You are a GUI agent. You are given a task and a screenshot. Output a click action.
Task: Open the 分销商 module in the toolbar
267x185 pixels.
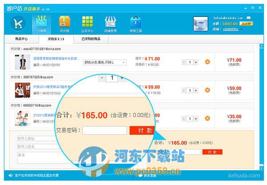[x=41, y=24]
